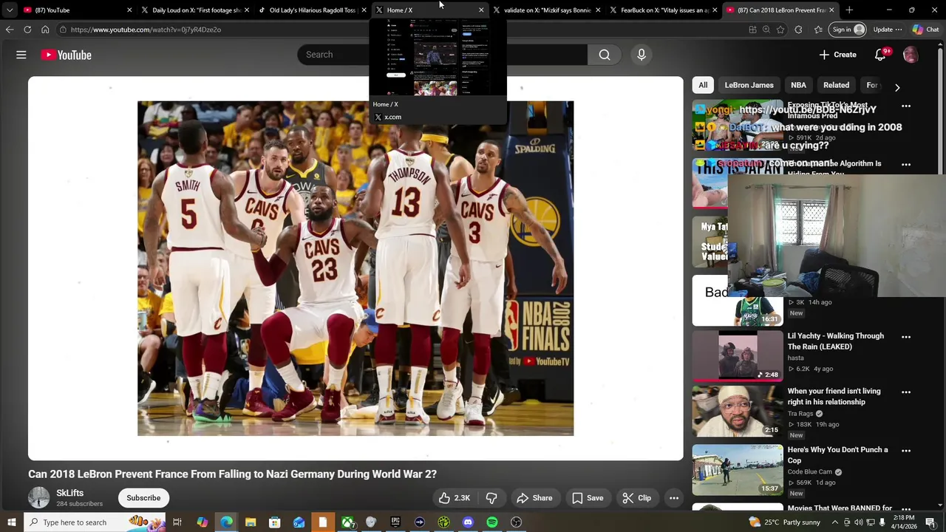Open options for Code Blue Cam video
946x532 pixels.
(x=906, y=451)
